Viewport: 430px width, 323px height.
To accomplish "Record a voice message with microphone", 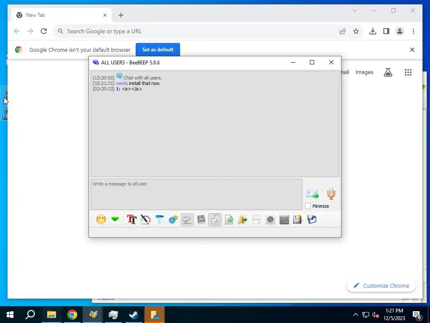I will [x=331, y=194].
